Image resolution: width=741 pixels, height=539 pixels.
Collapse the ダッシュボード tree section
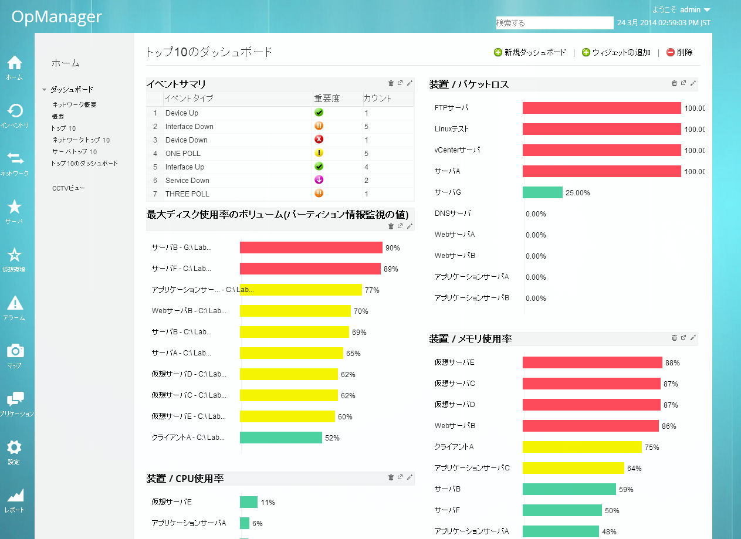coord(44,90)
